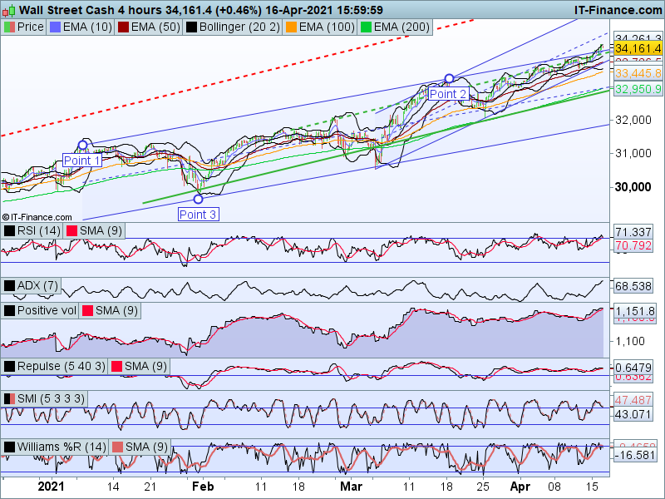
Task: Click the orange EMA (100) color swatch
Action: 292,27
